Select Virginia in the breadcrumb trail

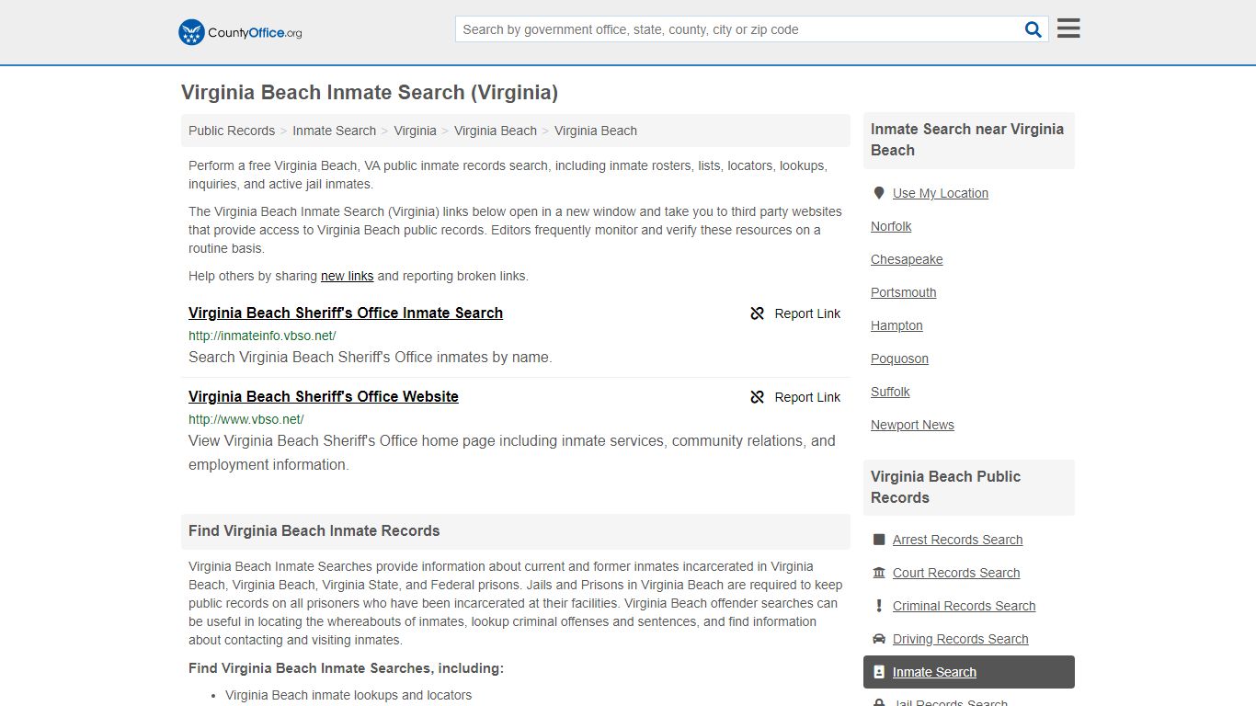coord(415,131)
